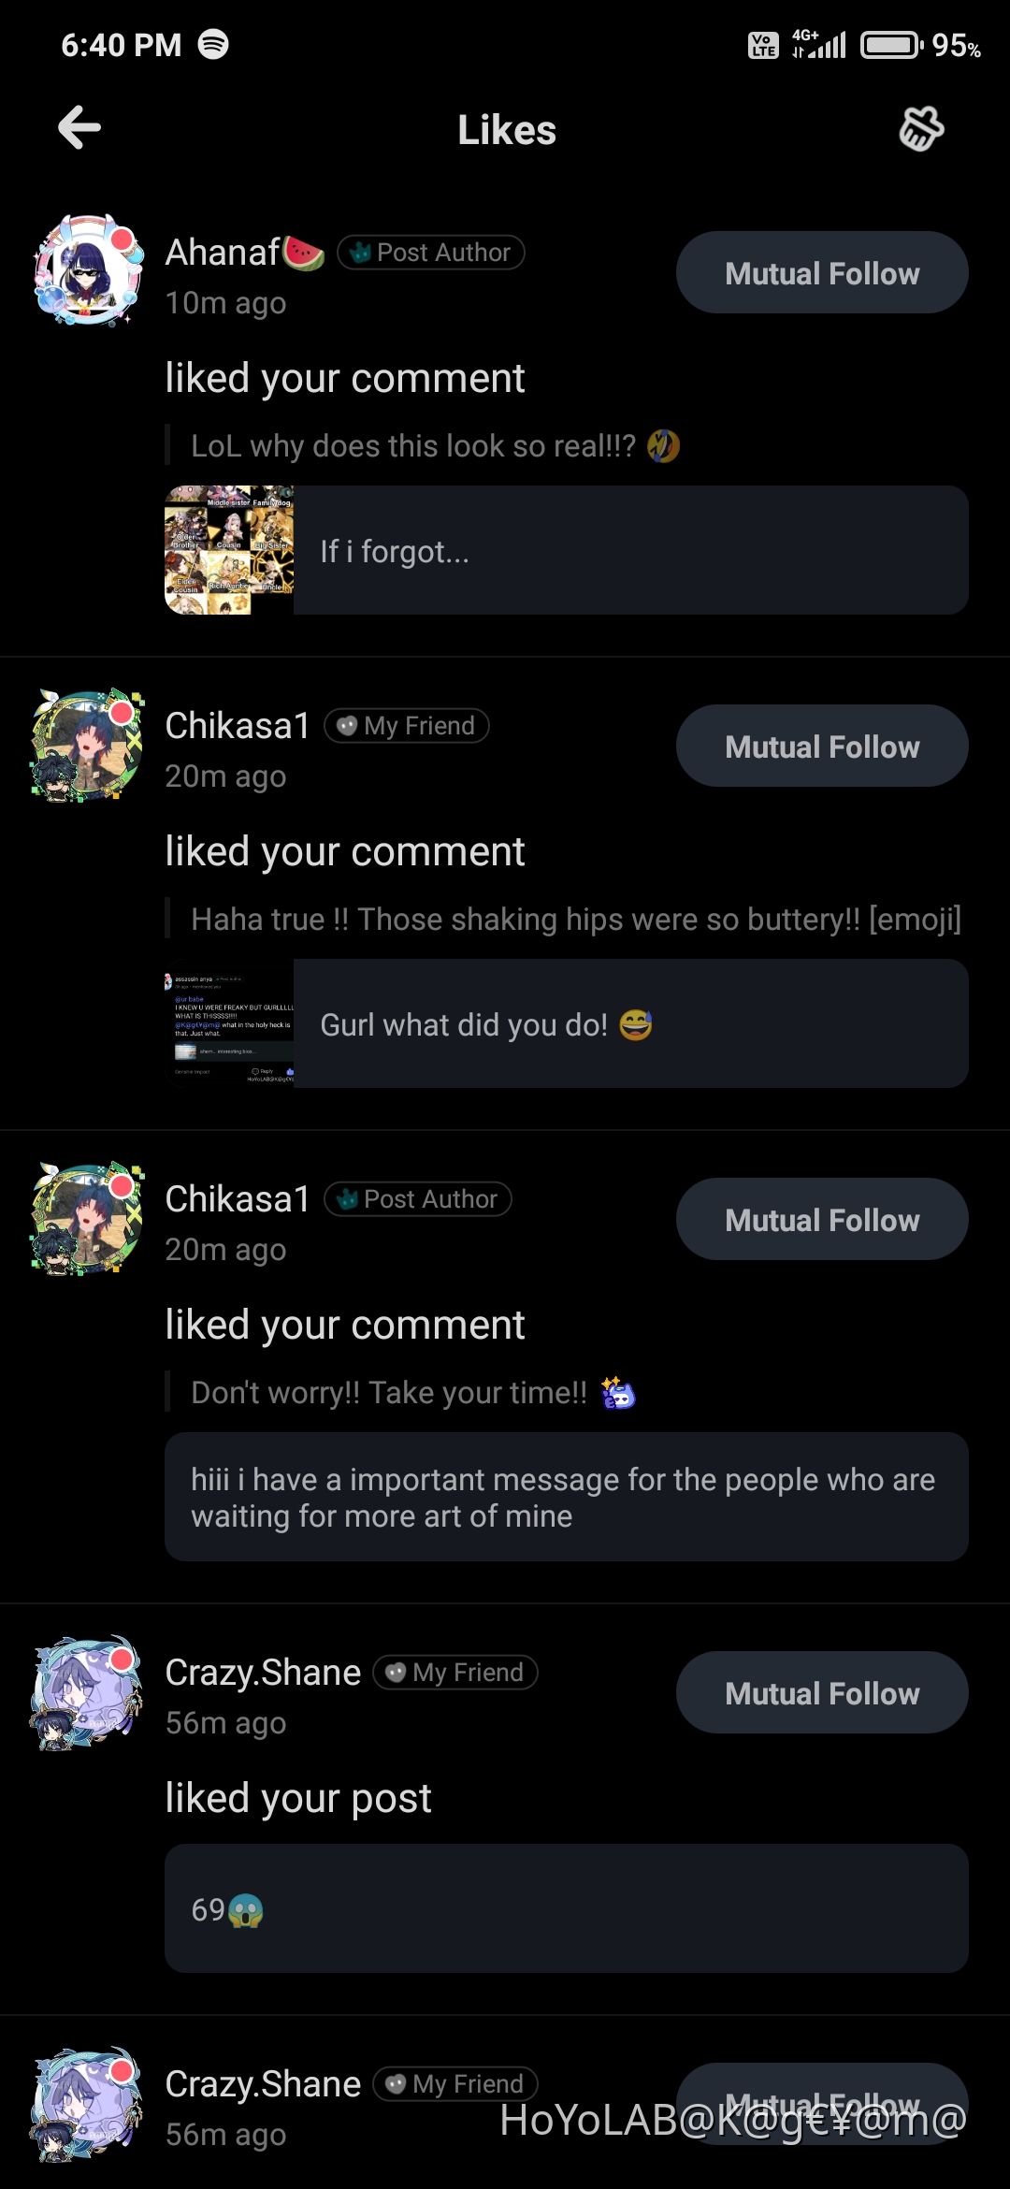Tap the battery indicator in the status bar

[x=889, y=43]
